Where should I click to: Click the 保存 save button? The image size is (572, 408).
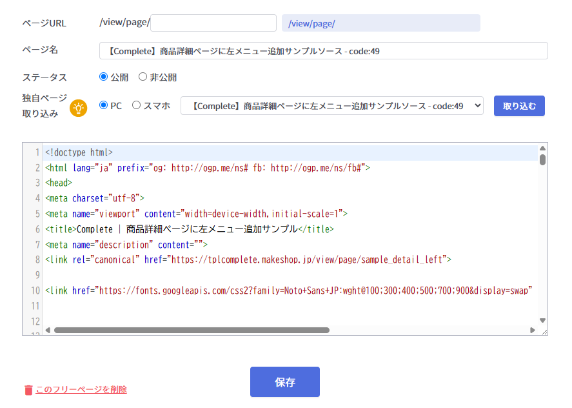[x=285, y=382]
